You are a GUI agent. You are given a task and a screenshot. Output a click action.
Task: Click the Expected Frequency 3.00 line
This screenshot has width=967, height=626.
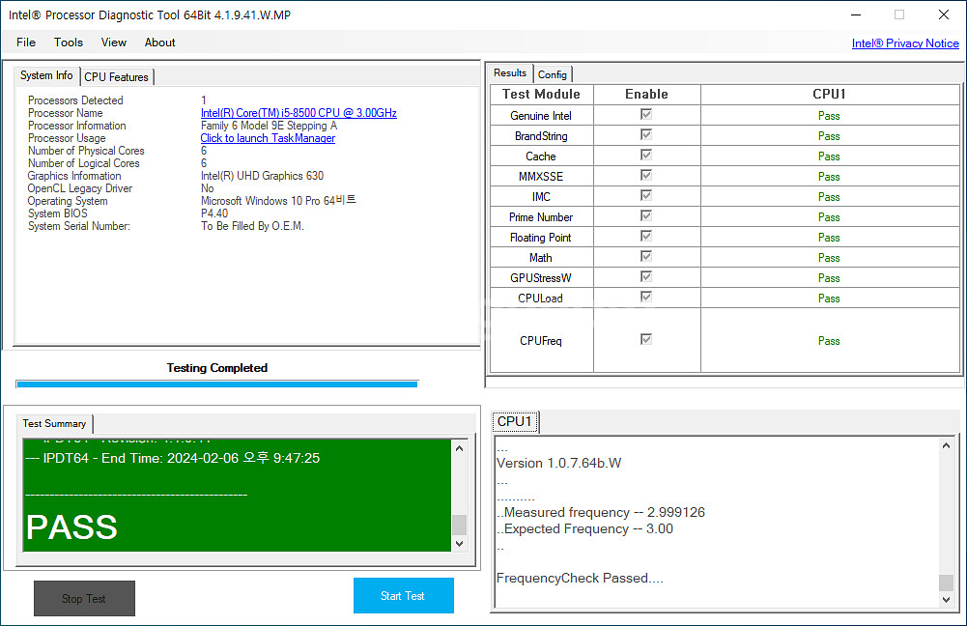pos(584,529)
